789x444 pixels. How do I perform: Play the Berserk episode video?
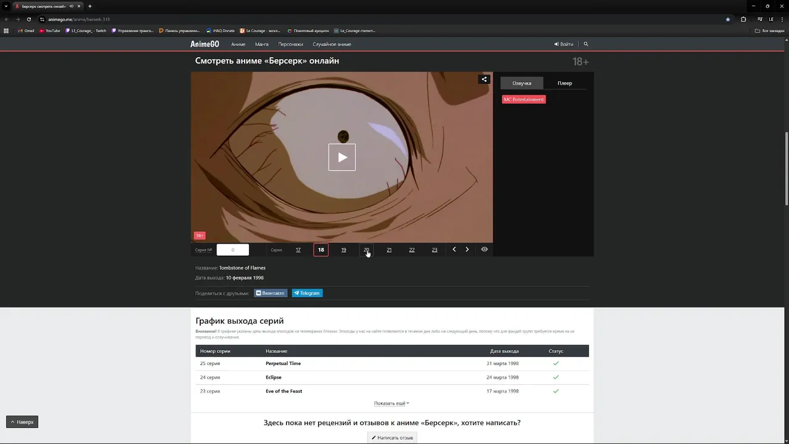tap(341, 157)
